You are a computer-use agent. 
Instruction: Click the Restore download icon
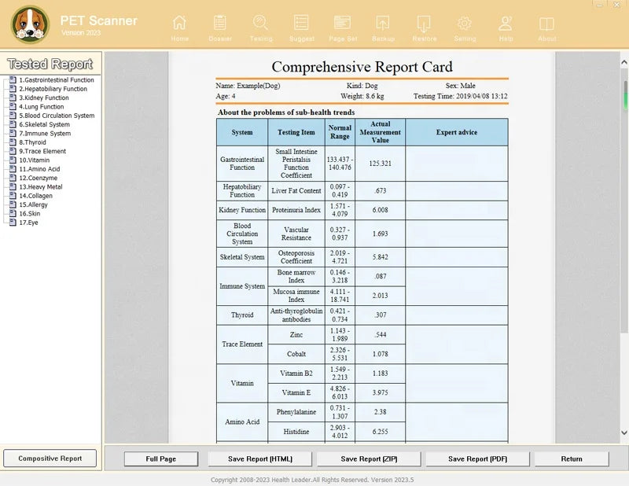point(424,24)
